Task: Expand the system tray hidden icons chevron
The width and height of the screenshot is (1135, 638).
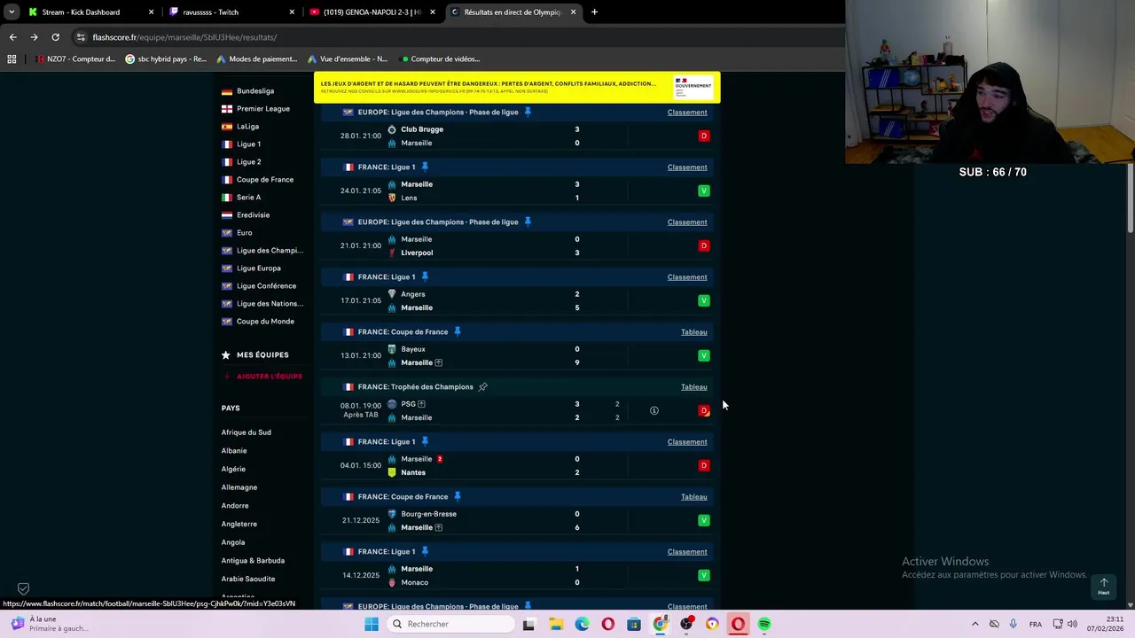Action: (x=975, y=624)
